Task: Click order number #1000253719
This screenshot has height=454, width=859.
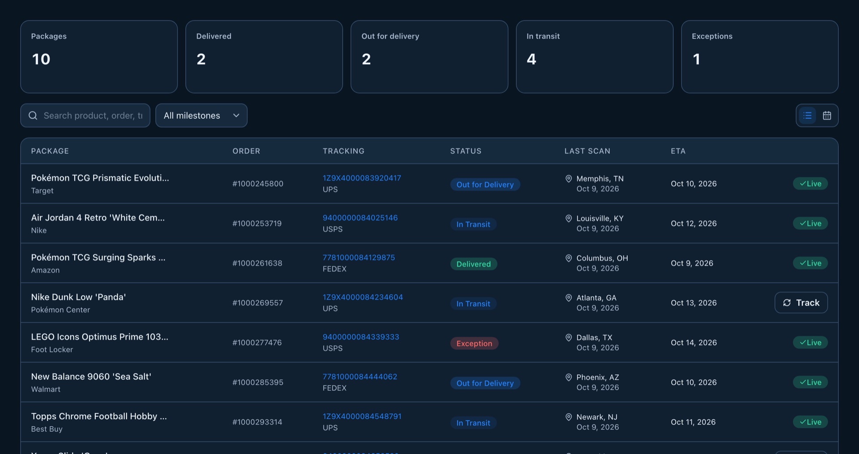Action: point(257,223)
